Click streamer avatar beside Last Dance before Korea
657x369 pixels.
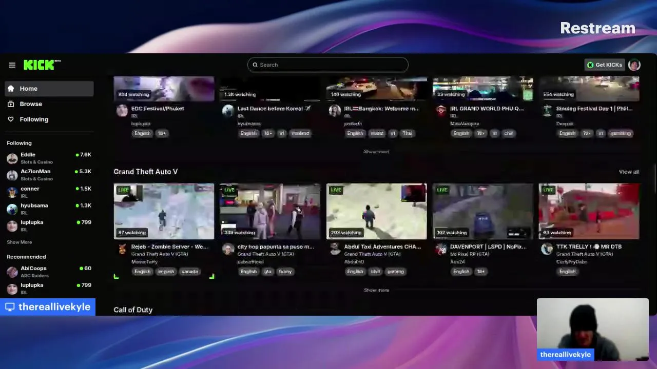[x=228, y=111]
